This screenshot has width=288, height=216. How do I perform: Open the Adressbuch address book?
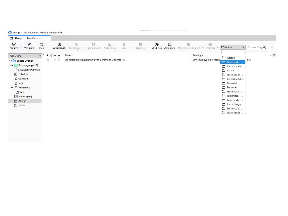click(x=59, y=46)
